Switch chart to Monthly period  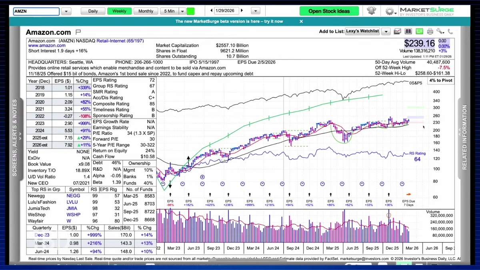(146, 11)
